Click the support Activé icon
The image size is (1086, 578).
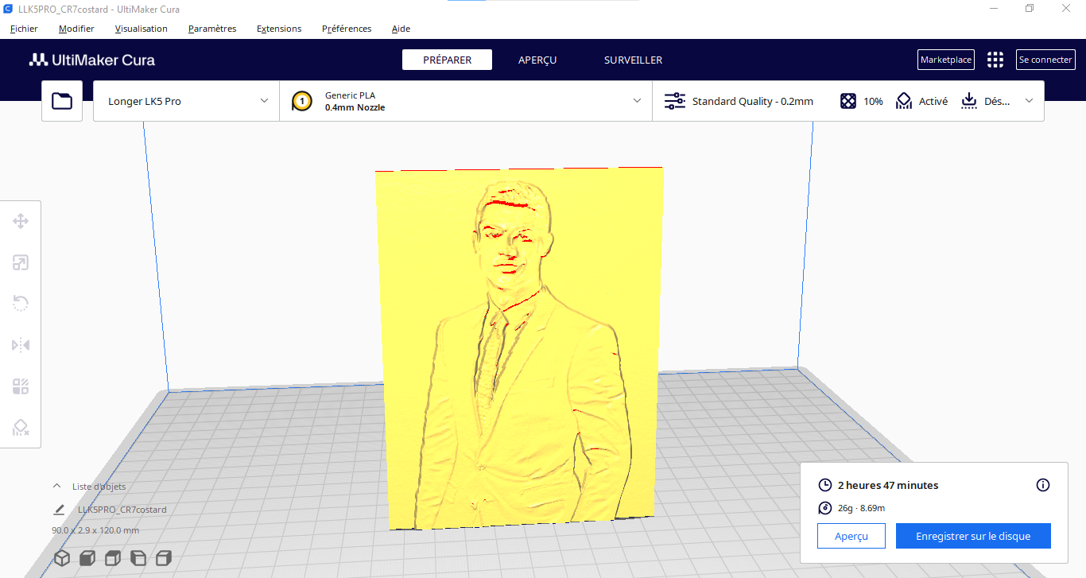click(904, 101)
